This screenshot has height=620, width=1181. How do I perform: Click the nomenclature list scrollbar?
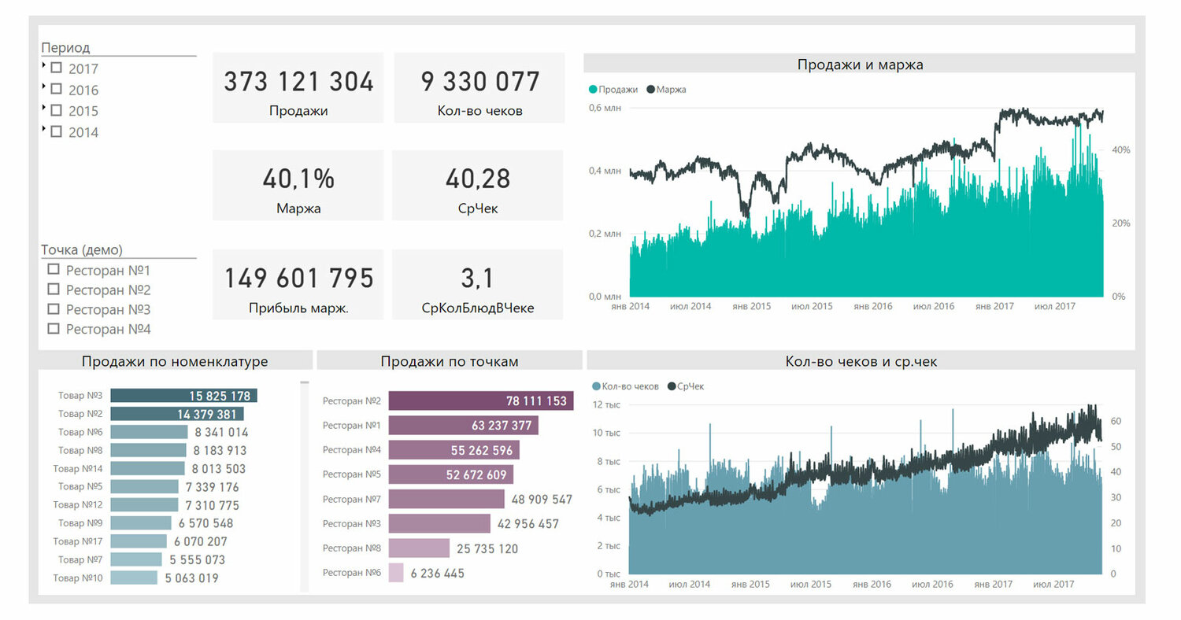304,485
